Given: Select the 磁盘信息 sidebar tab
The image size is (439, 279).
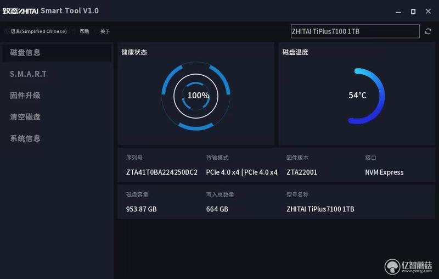Looking at the screenshot, I should (x=57, y=52).
